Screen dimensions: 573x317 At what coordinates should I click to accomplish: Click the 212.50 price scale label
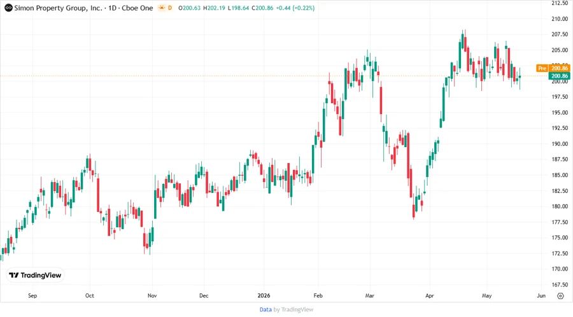click(x=560, y=3)
